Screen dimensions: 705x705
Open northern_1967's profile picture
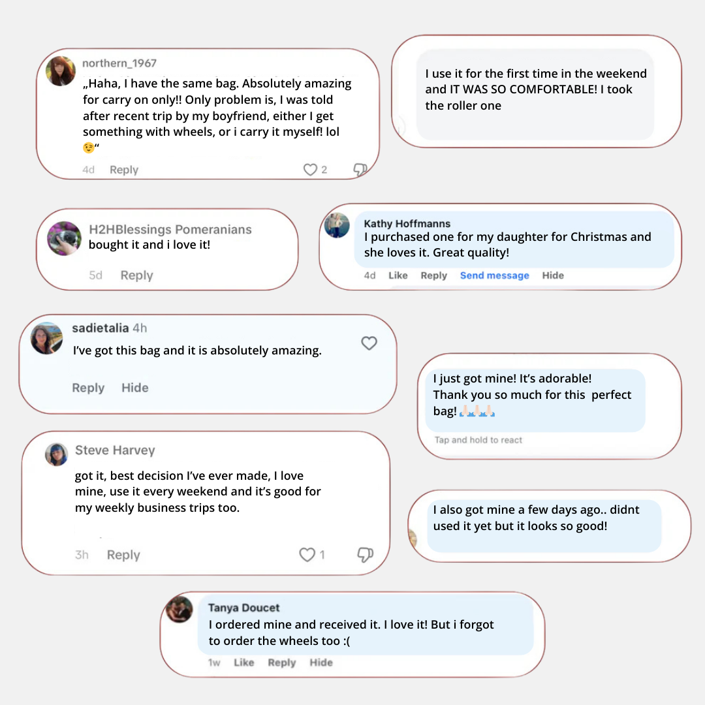coord(61,71)
